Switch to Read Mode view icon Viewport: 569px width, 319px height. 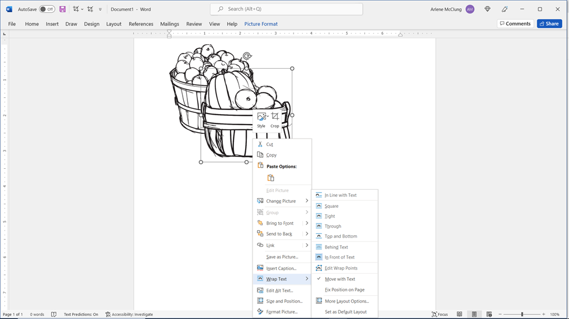click(459, 314)
